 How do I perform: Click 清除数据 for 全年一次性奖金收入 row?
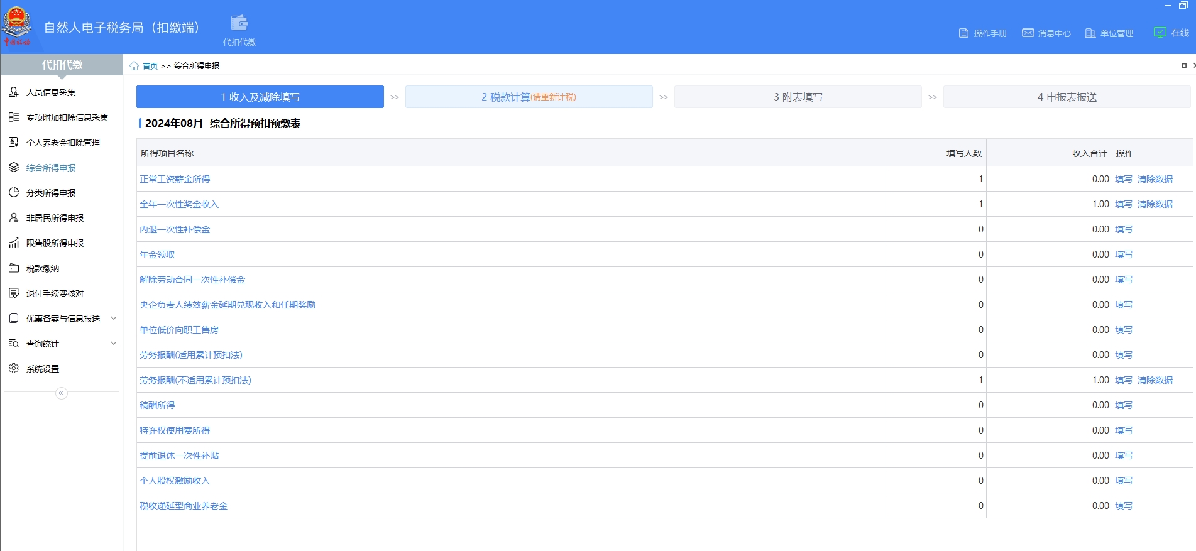pyautogui.click(x=1155, y=204)
